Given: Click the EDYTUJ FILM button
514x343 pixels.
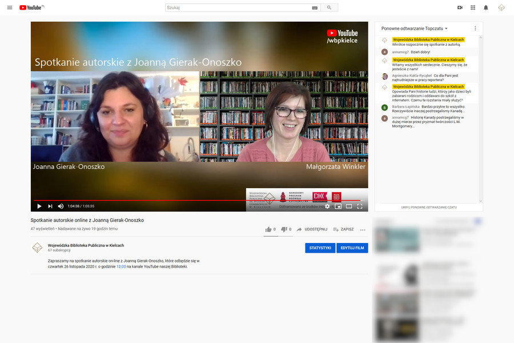Looking at the screenshot, I should click(x=352, y=248).
